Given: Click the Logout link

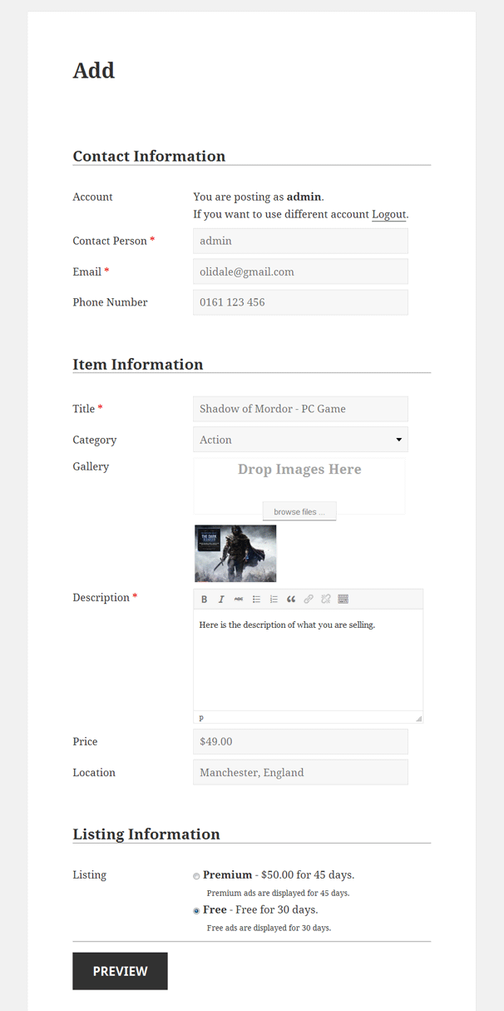Looking at the screenshot, I should (x=388, y=214).
